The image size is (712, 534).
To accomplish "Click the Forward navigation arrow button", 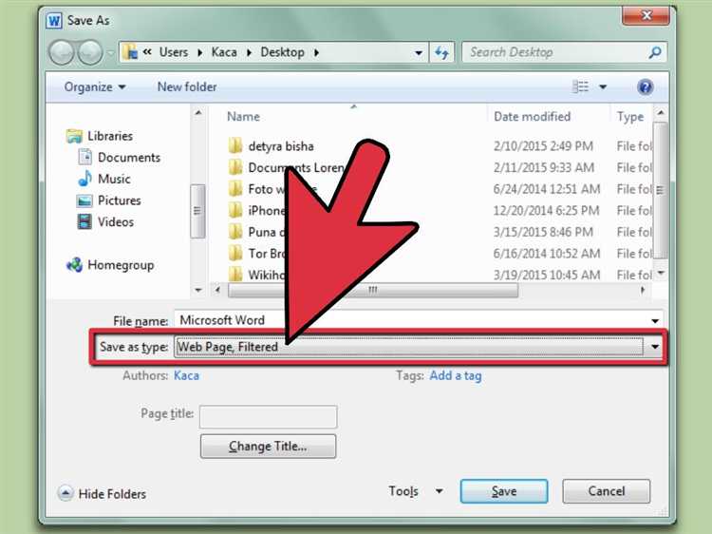I will click(90, 52).
